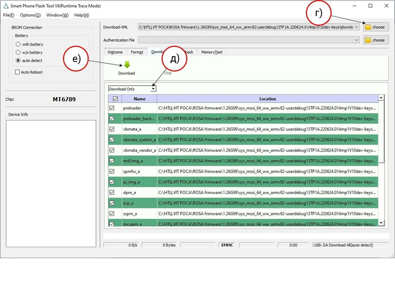Image resolution: width=395 pixels, height=284 pixels.
Task: Switch to the Format tab
Action: coord(137,52)
